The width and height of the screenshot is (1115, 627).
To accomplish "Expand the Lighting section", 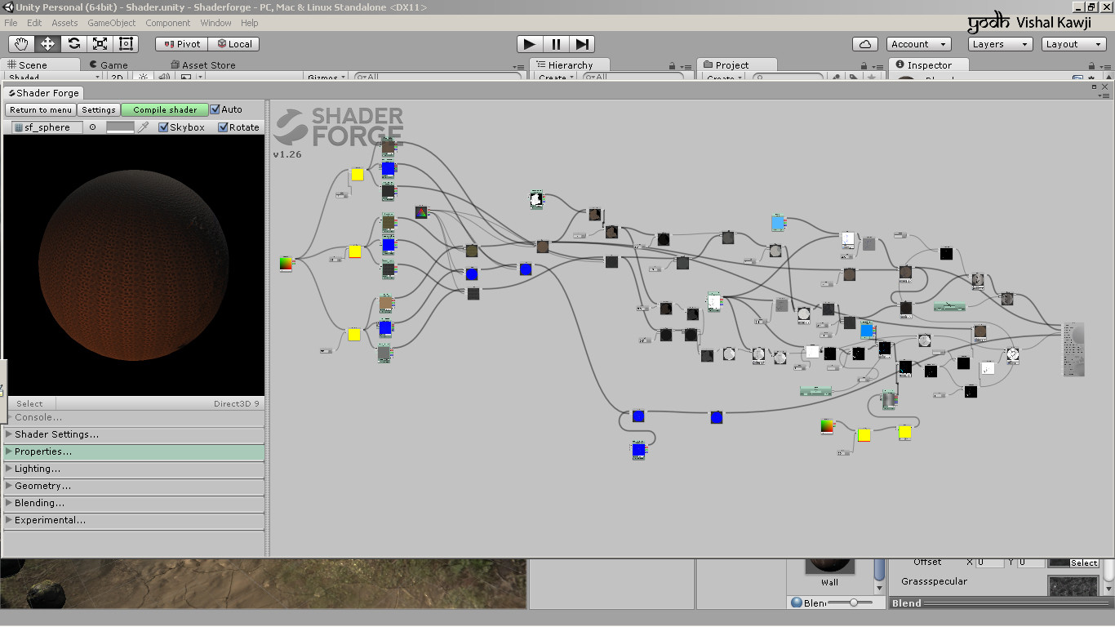I will point(135,469).
